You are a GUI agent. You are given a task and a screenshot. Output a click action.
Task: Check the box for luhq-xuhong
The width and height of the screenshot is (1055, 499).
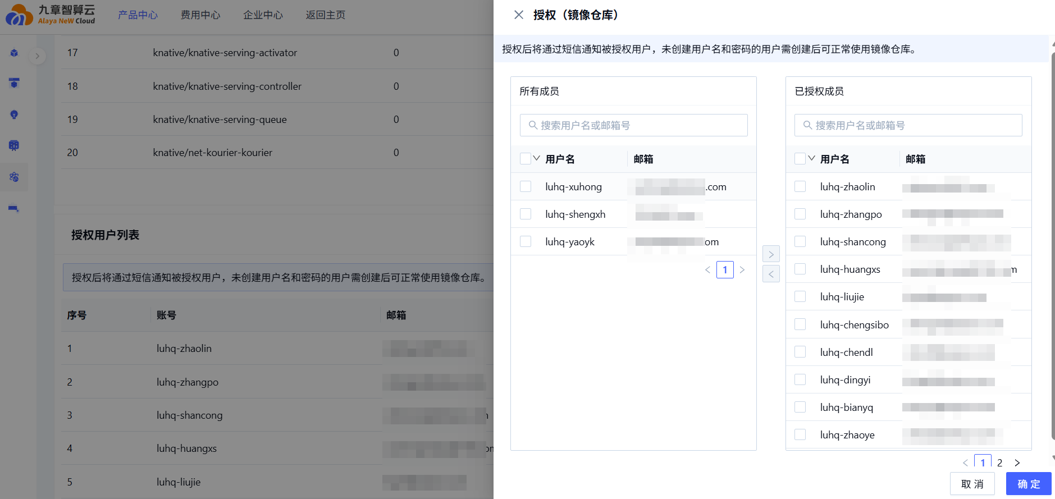[x=526, y=186]
